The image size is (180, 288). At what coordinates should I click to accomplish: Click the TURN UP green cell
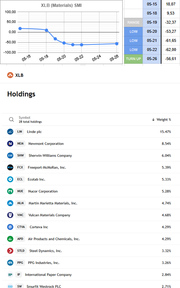pos(134,59)
